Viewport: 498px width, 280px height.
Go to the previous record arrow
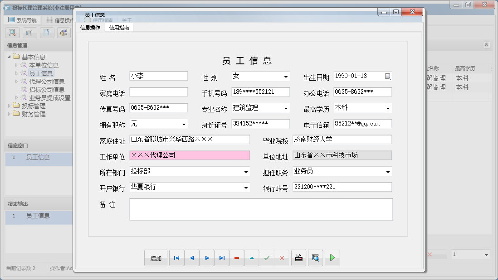pyautogui.click(x=191, y=258)
